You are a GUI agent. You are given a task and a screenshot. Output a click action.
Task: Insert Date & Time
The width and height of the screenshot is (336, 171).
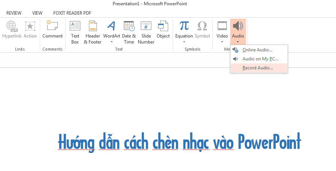(x=129, y=32)
